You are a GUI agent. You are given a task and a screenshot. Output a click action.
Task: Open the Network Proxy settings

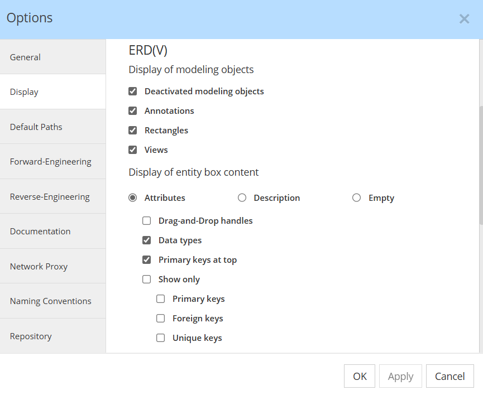[52, 266]
